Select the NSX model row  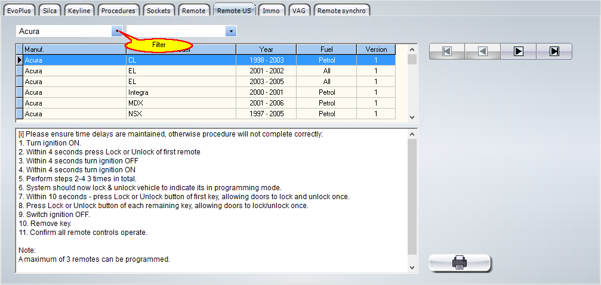(181, 114)
